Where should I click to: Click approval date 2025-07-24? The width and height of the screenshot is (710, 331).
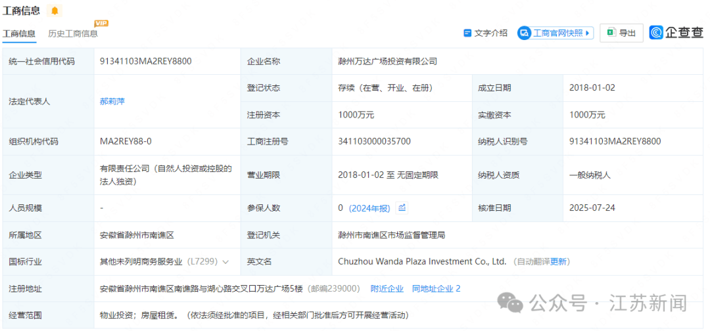click(x=592, y=208)
